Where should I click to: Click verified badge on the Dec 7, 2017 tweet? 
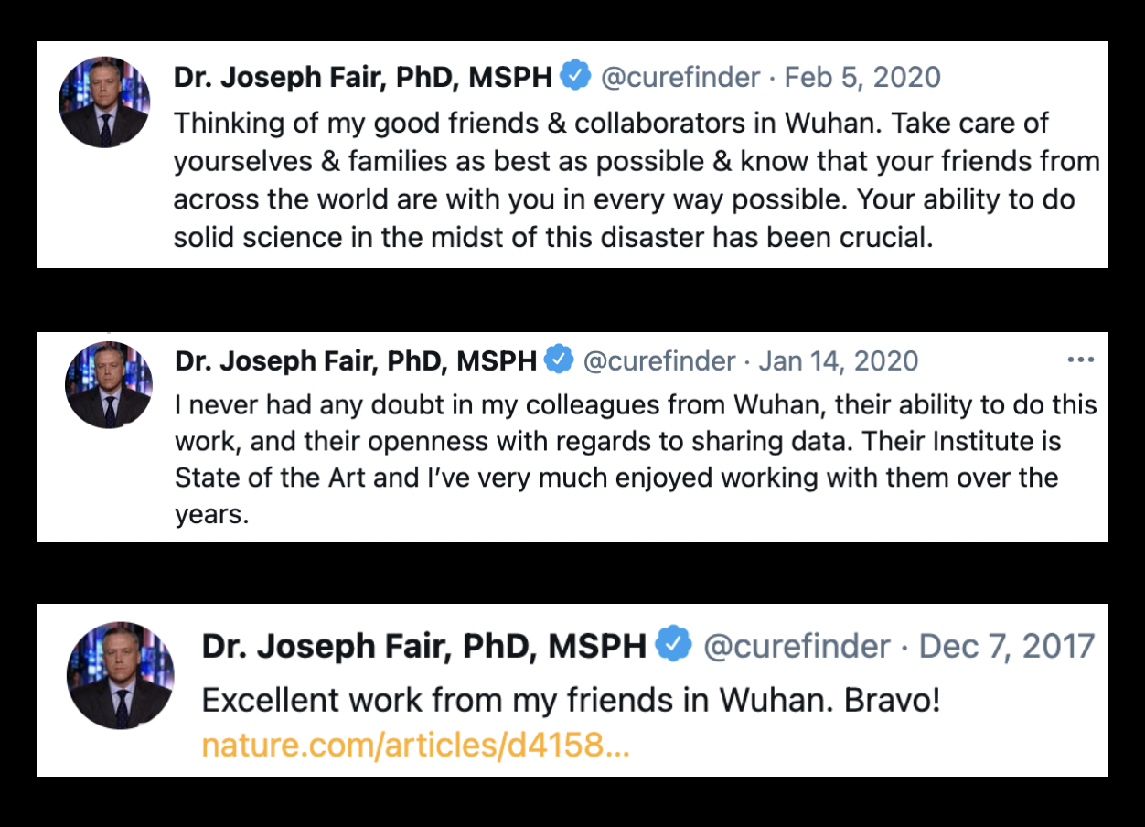[x=675, y=646]
